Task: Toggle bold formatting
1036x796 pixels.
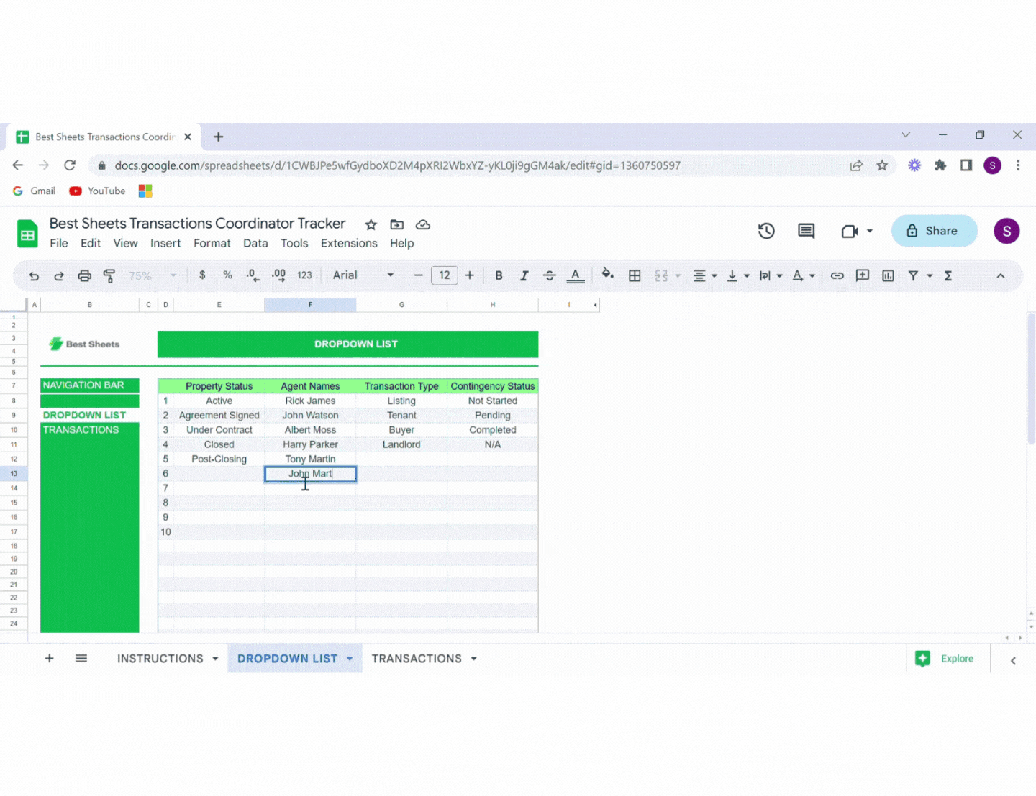Action: tap(499, 275)
